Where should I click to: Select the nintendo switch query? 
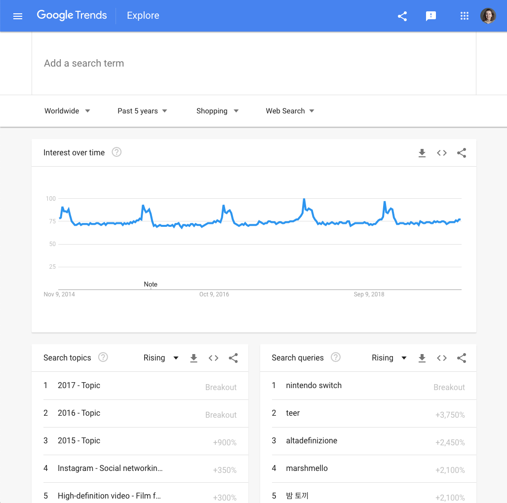pos(368,386)
